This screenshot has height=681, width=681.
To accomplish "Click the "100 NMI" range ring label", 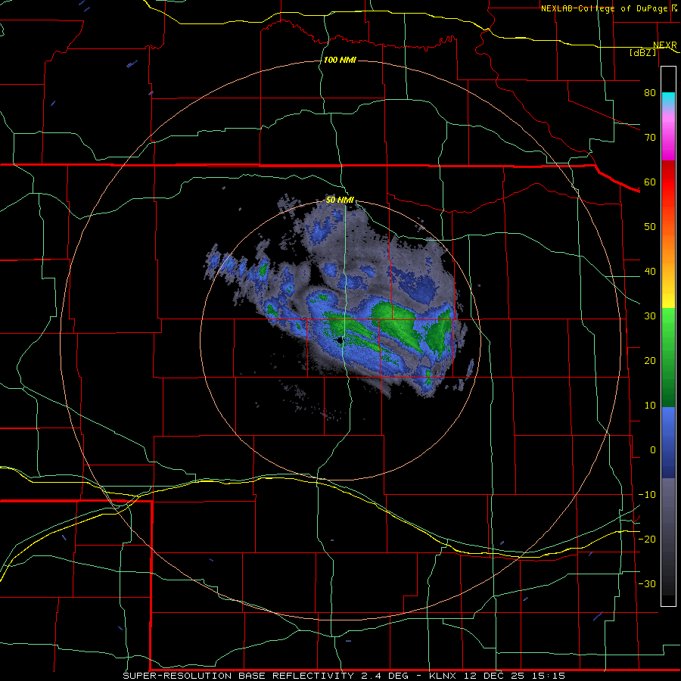I will tap(340, 60).
